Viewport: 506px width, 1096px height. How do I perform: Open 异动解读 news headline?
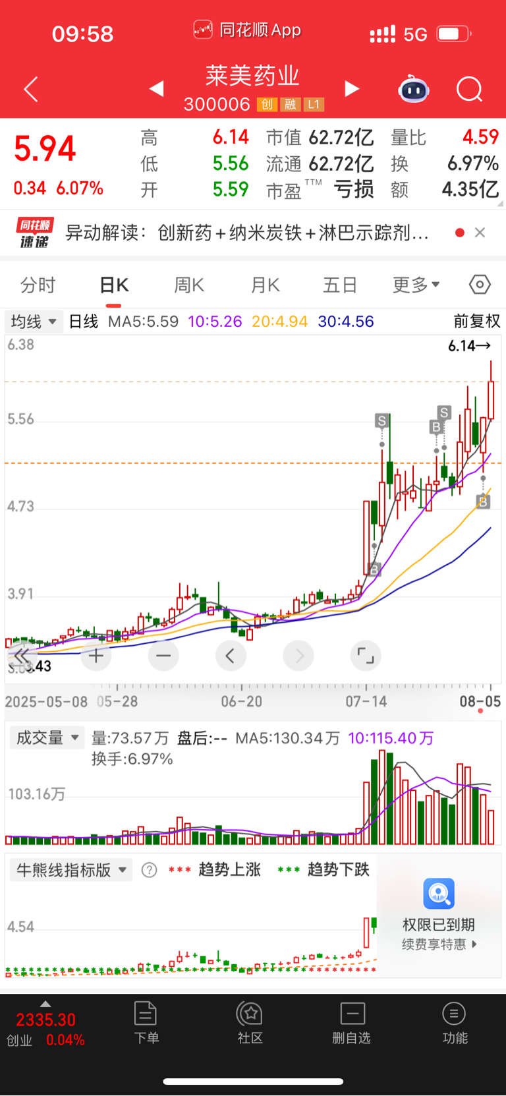248,232
